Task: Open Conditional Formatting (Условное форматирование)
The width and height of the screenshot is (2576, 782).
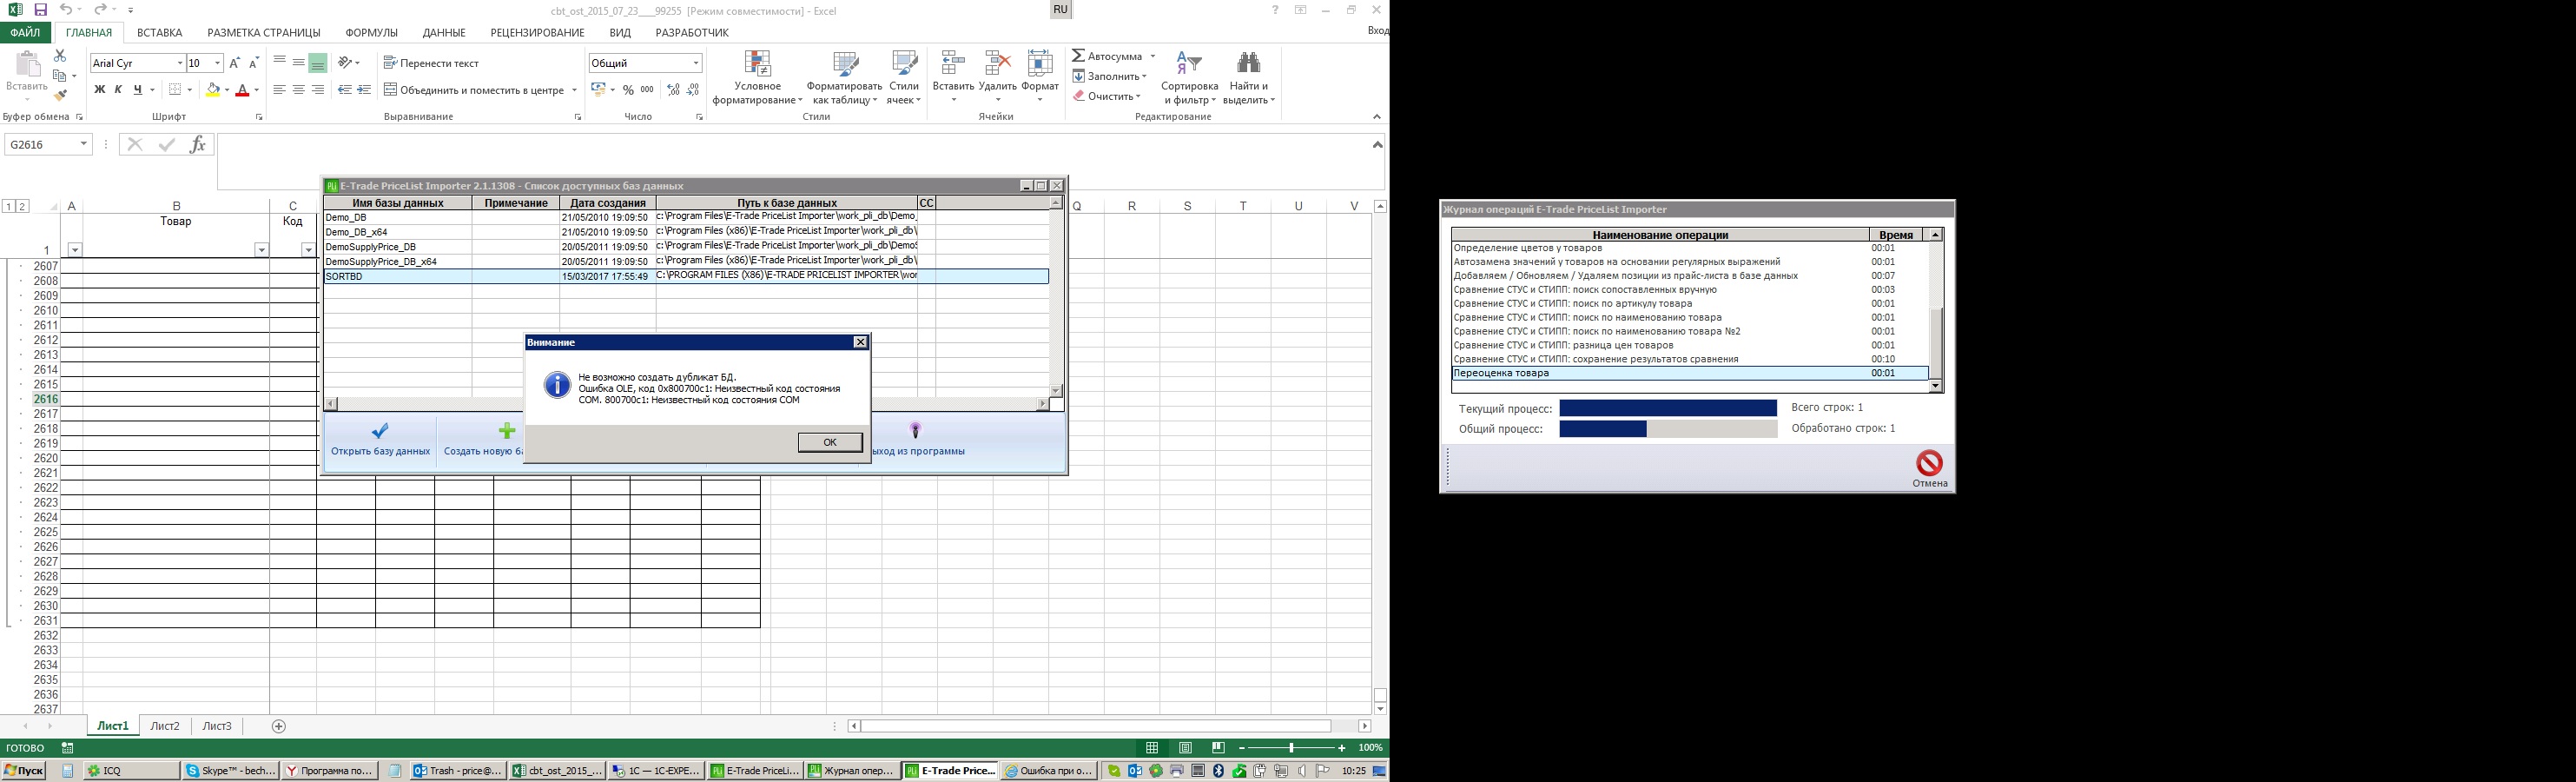Action: point(757,77)
